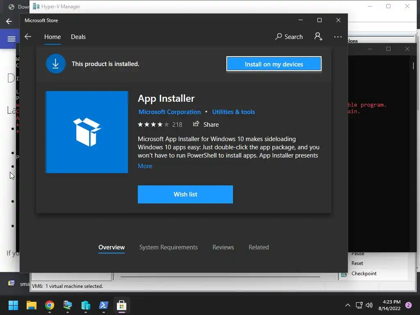Switch to System Requirements tab
420x315 pixels.
pyautogui.click(x=169, y=247)
